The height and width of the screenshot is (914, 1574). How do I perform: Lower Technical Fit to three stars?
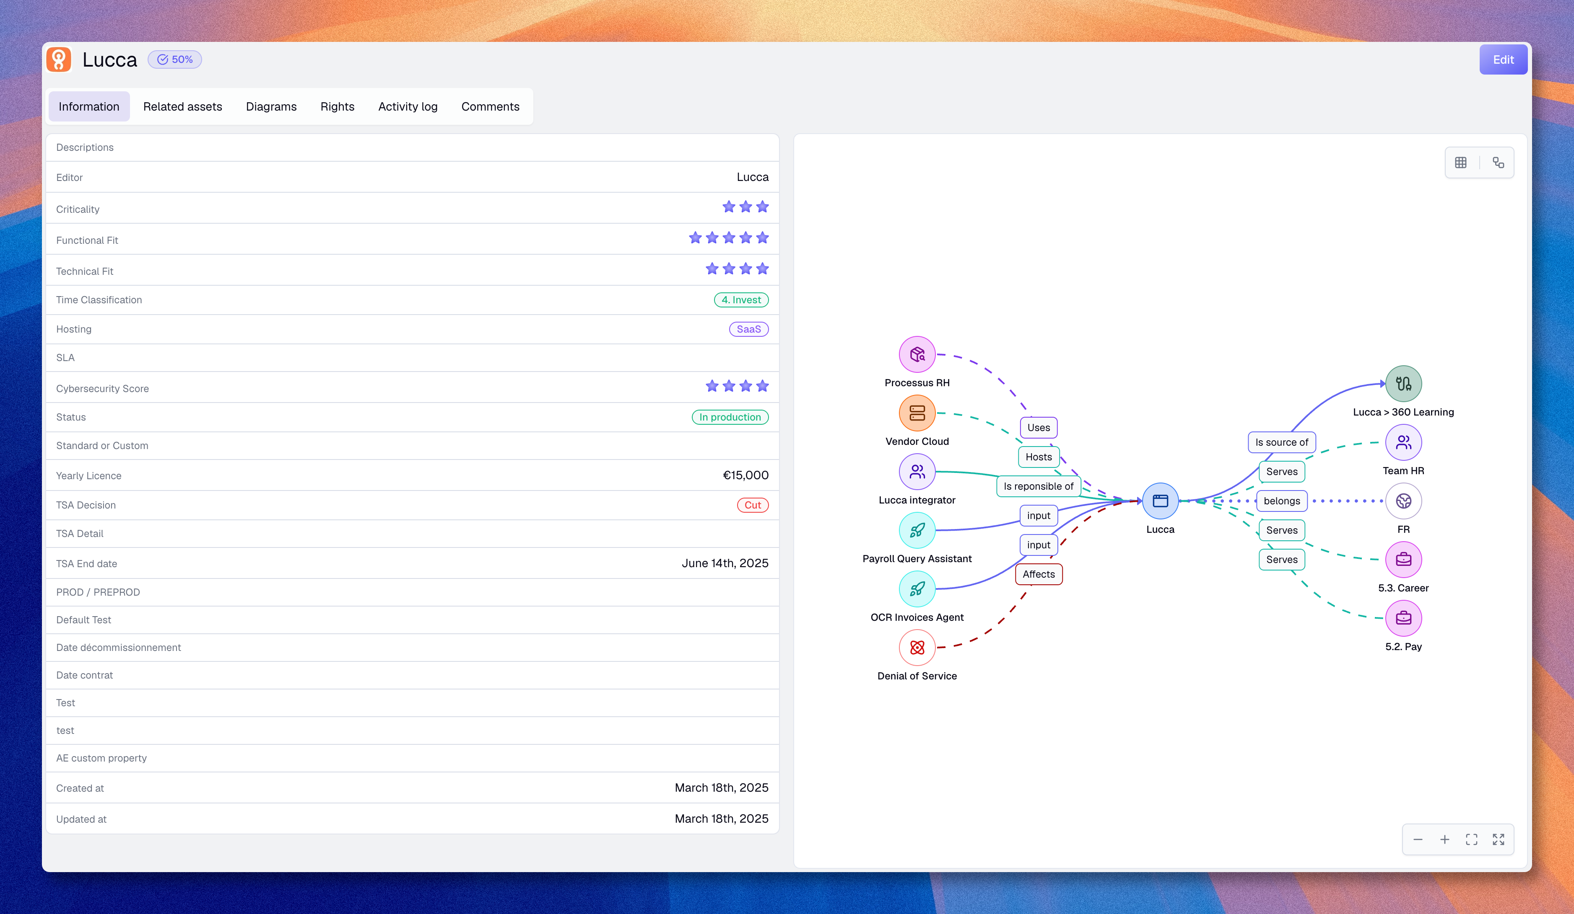point(745,269)
